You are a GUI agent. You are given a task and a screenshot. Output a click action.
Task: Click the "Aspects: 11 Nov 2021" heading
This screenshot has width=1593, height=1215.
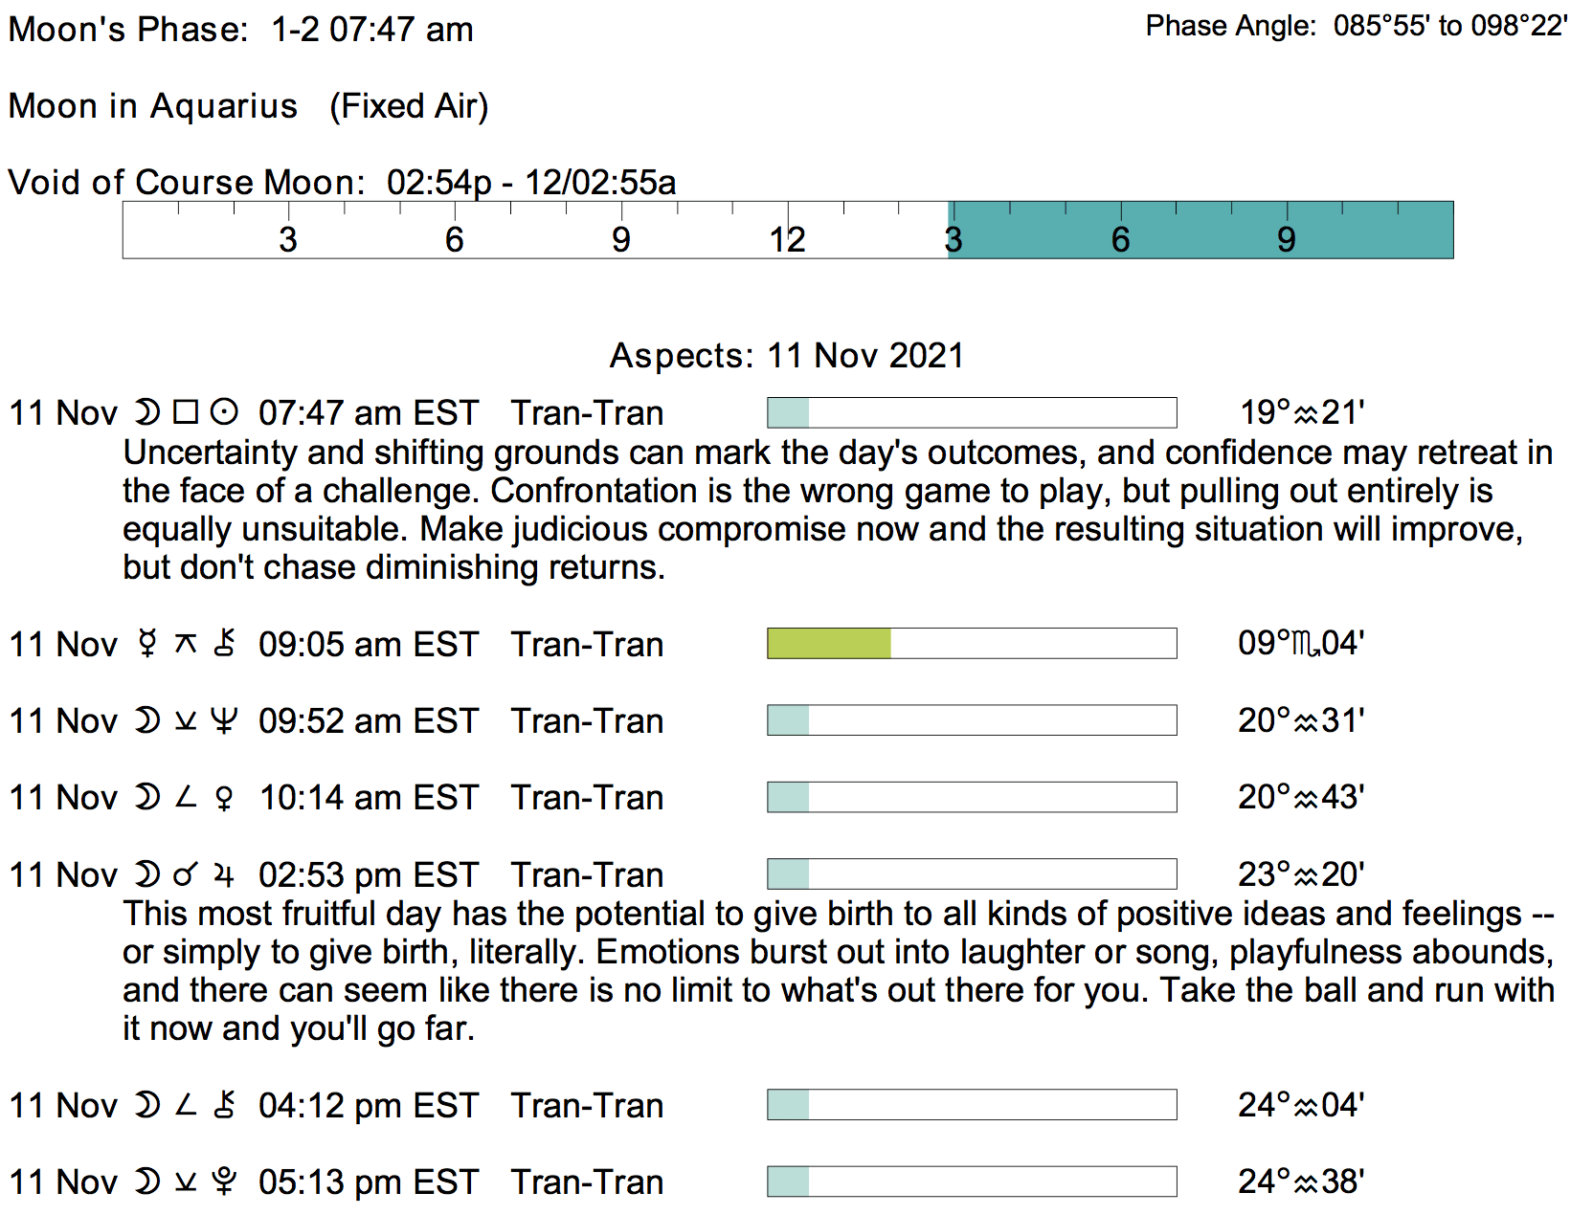[x=786, y=356]
